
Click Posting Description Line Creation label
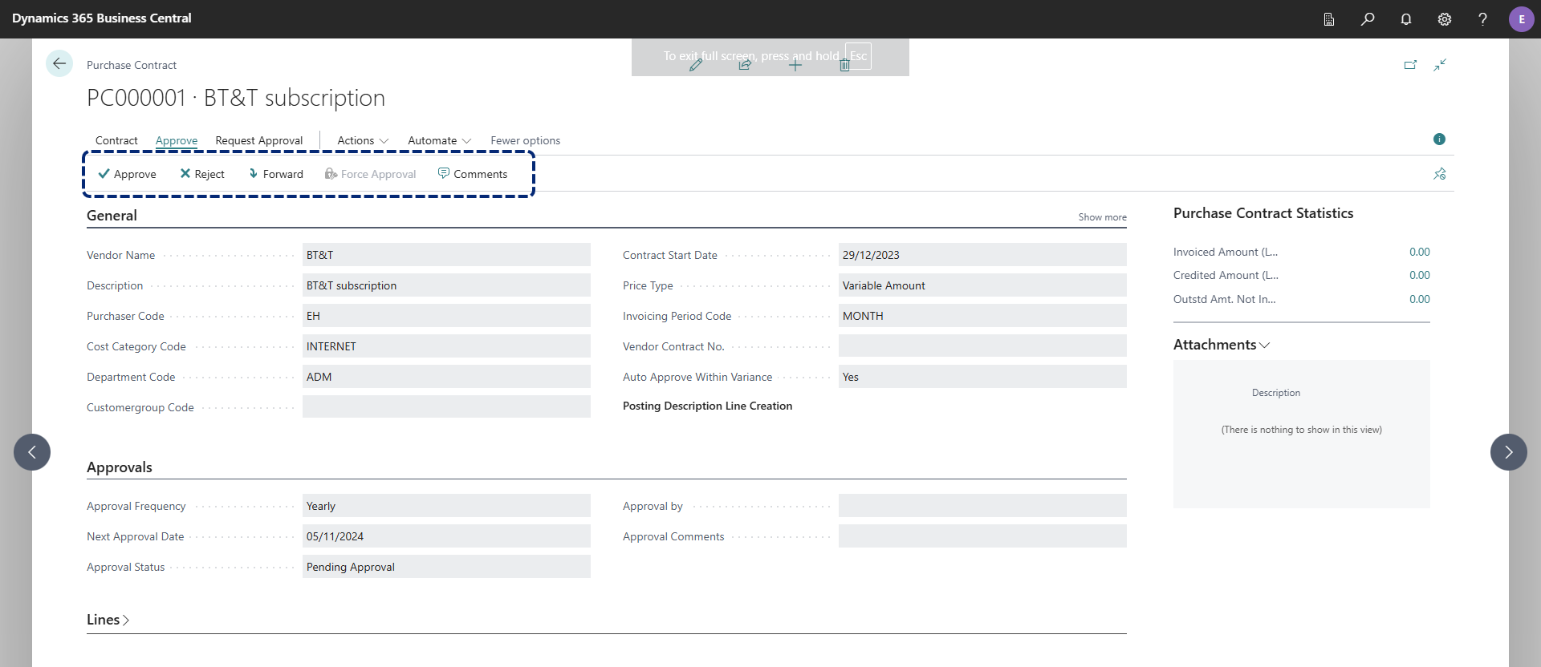point(707,406)
